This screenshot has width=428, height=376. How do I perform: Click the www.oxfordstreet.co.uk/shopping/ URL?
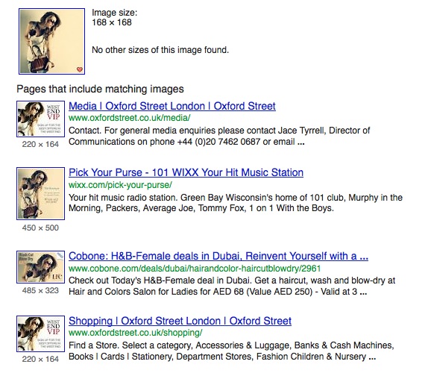point(136,333)
